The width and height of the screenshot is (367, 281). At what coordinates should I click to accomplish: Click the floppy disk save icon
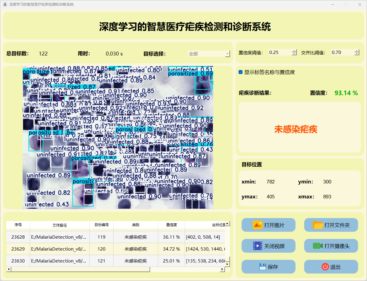262,267
